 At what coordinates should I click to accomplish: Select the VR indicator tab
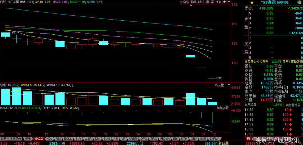click(123, 139)
